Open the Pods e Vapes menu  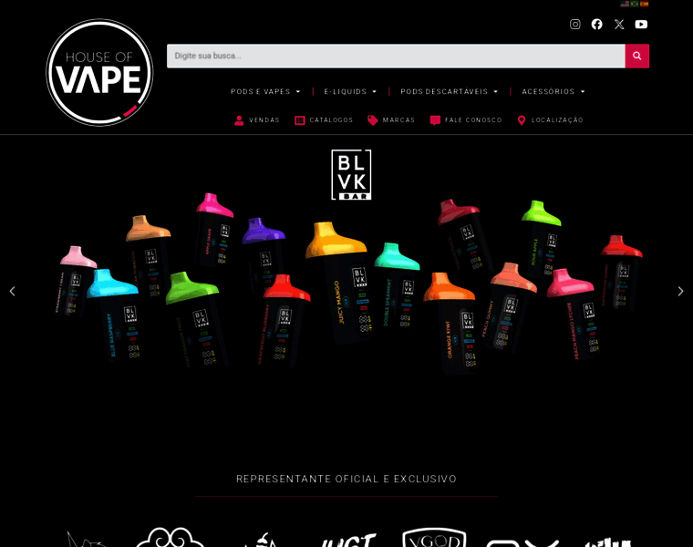[260, 91]
